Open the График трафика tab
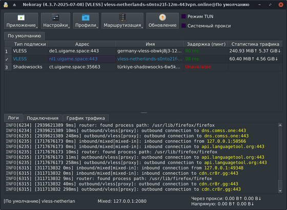The width and height of the screenshot is (287, 210). pyautogui.click(x=86, y=118)
